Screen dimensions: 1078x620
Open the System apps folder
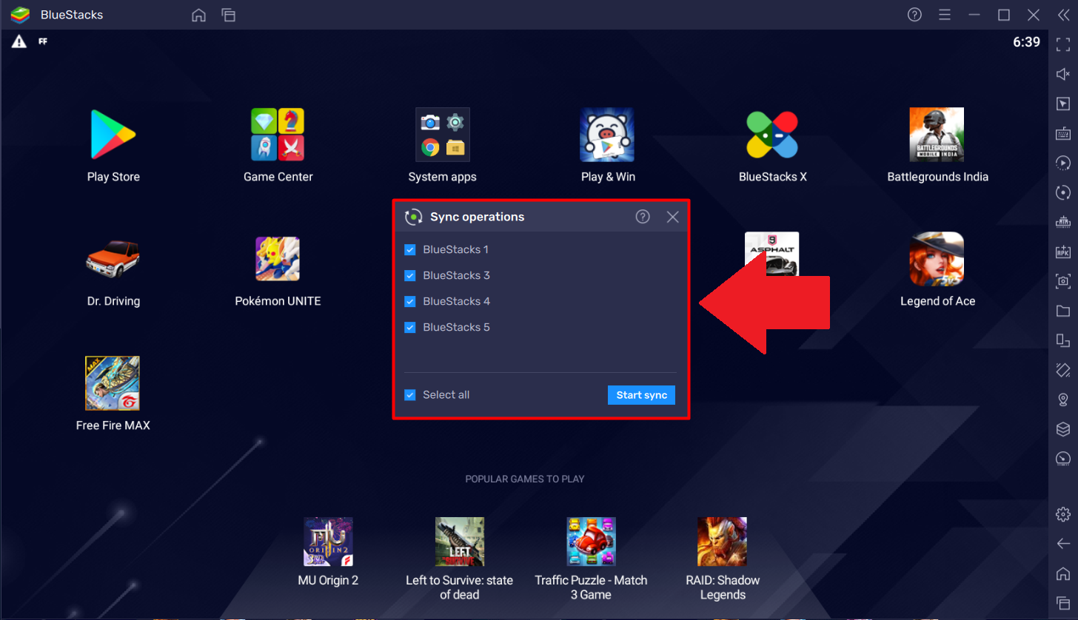(442, 135)
